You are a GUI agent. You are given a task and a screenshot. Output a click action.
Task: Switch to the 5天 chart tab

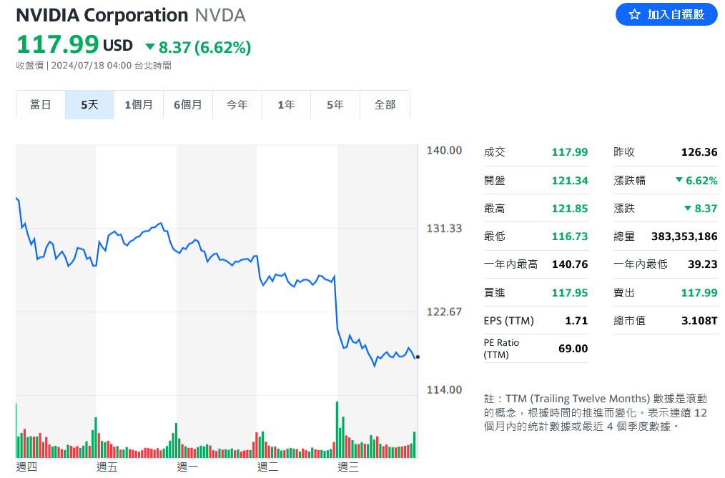point(89,105)
